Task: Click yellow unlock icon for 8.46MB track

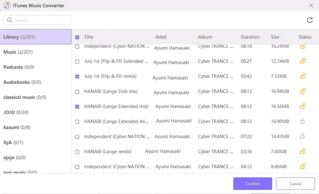Action: click(x=303, y=167)
